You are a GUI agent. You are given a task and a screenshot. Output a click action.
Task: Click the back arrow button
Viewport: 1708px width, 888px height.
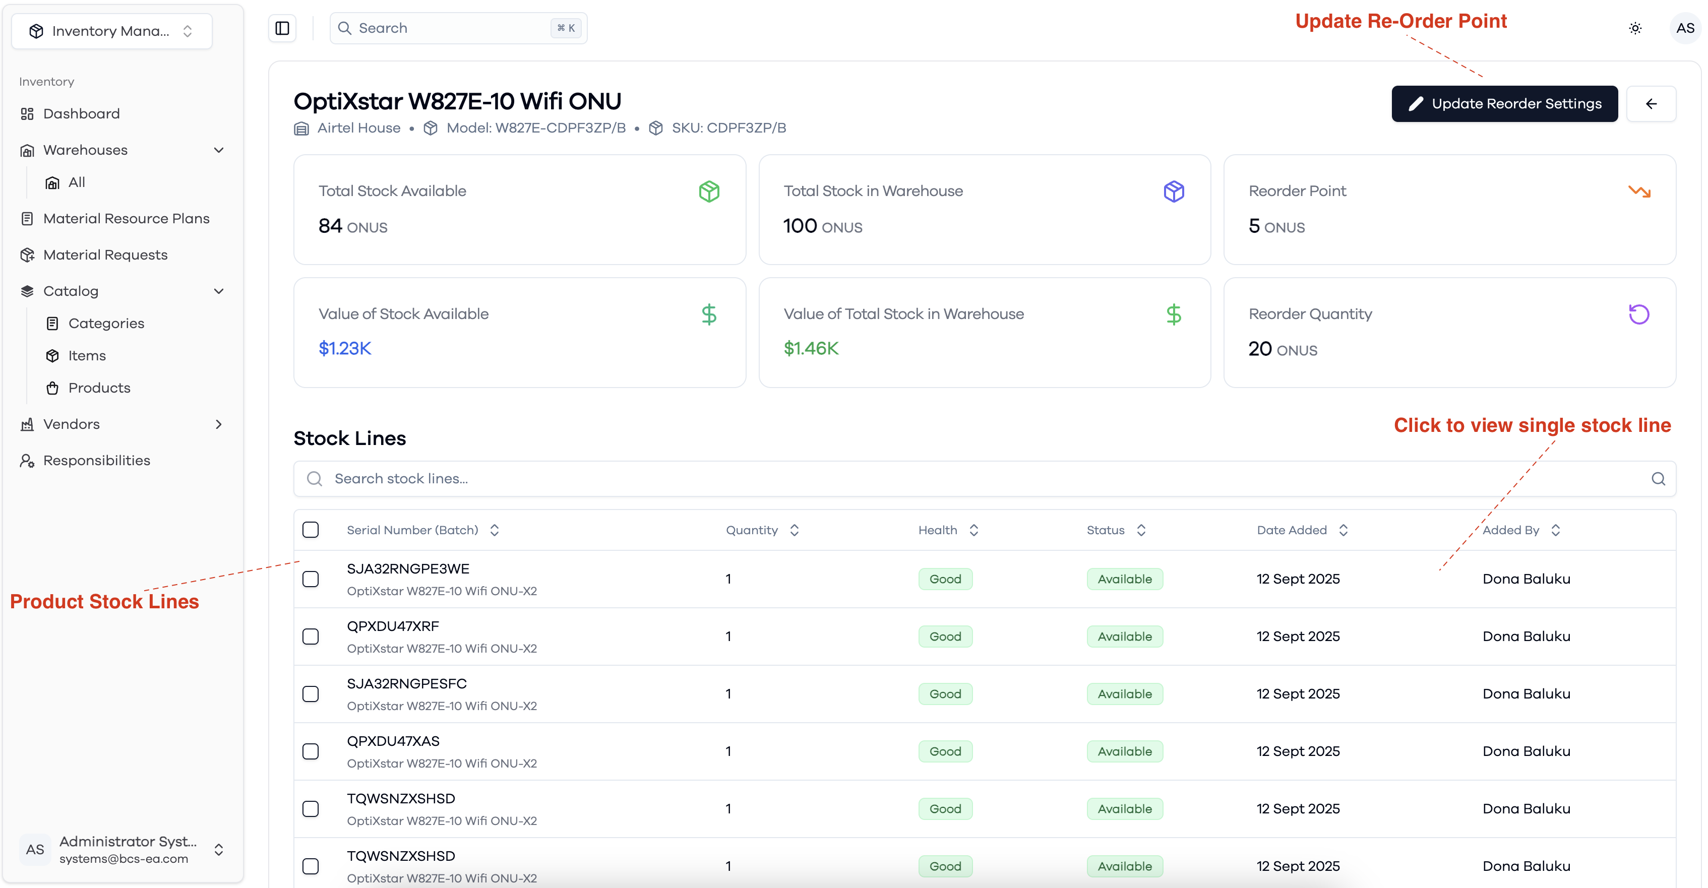[x=1651, y=103]
